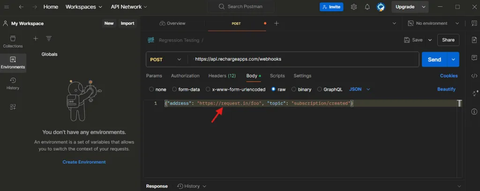Click the Save disk icon
Screen dimensions: 480x191
point(407,40)
